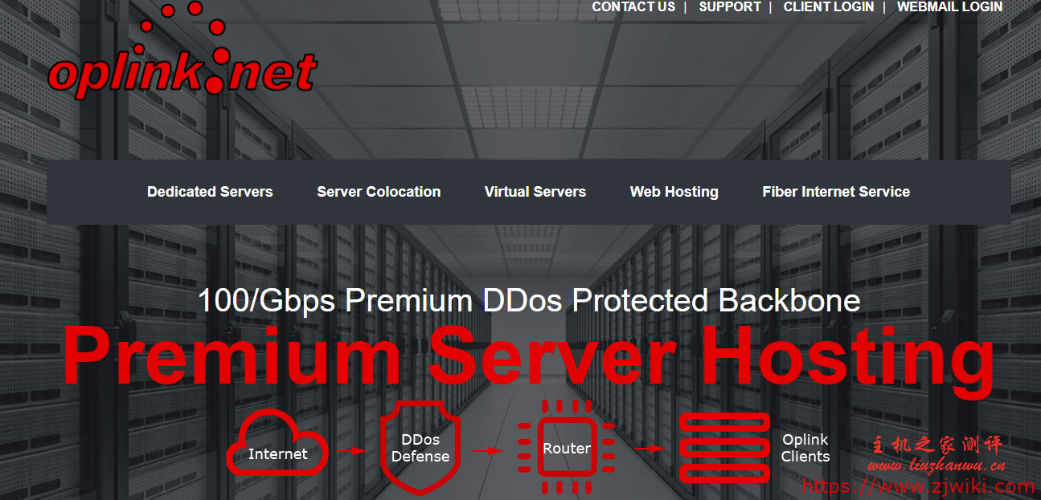The image size is (1041, 500).
Task: Open the Server Colocation menu item
Action: coord(379,192)
